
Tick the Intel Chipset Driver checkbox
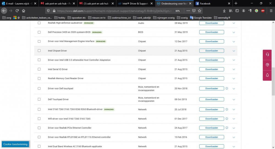click(x=39, y=51)
